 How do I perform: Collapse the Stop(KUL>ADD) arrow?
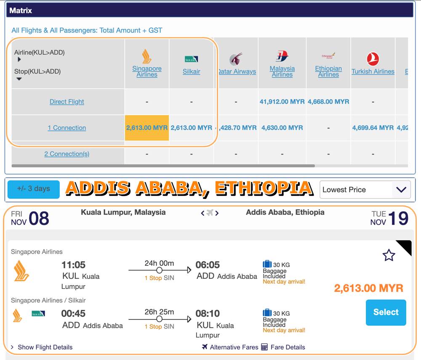click(x=19, y=79)
